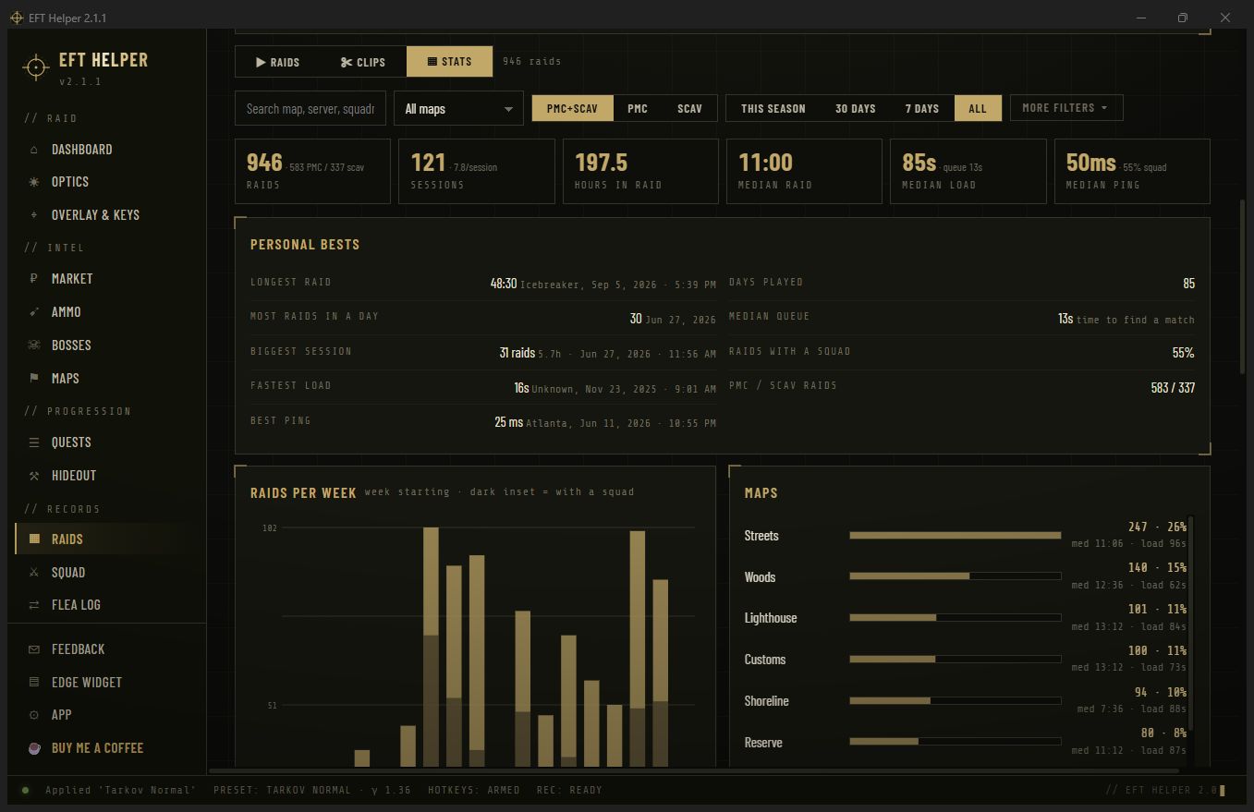Filter stats to 7 Days

pos(922,108)
